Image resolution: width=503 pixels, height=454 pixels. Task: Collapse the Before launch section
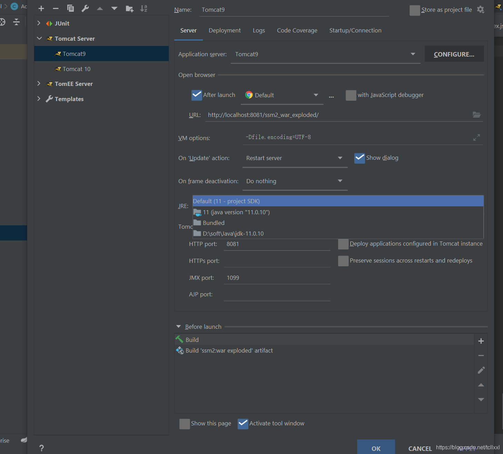[x=178, y=326]
